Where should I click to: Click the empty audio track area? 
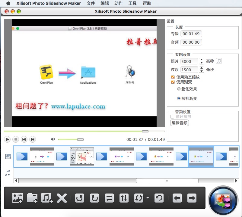(126, 173)
